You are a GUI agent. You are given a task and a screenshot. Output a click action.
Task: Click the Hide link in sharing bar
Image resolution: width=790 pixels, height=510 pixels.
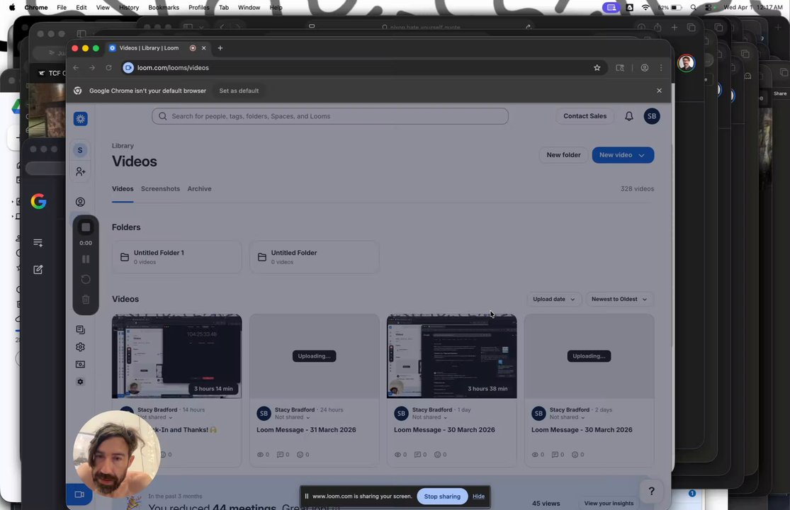[478, 497]
